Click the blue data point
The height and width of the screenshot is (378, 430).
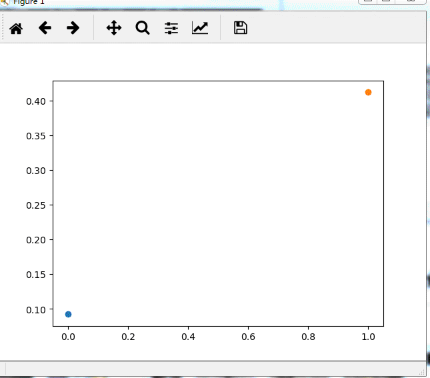(x=68, y=314)
